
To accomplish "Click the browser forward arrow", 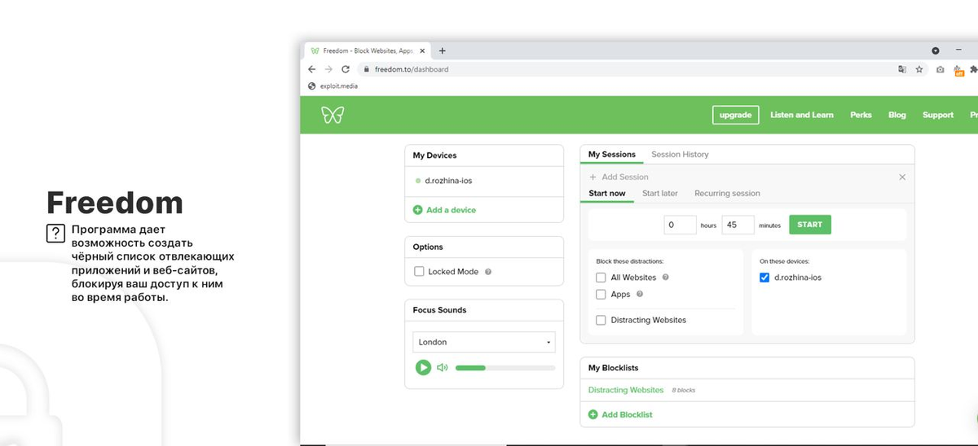I will [328, 69].
